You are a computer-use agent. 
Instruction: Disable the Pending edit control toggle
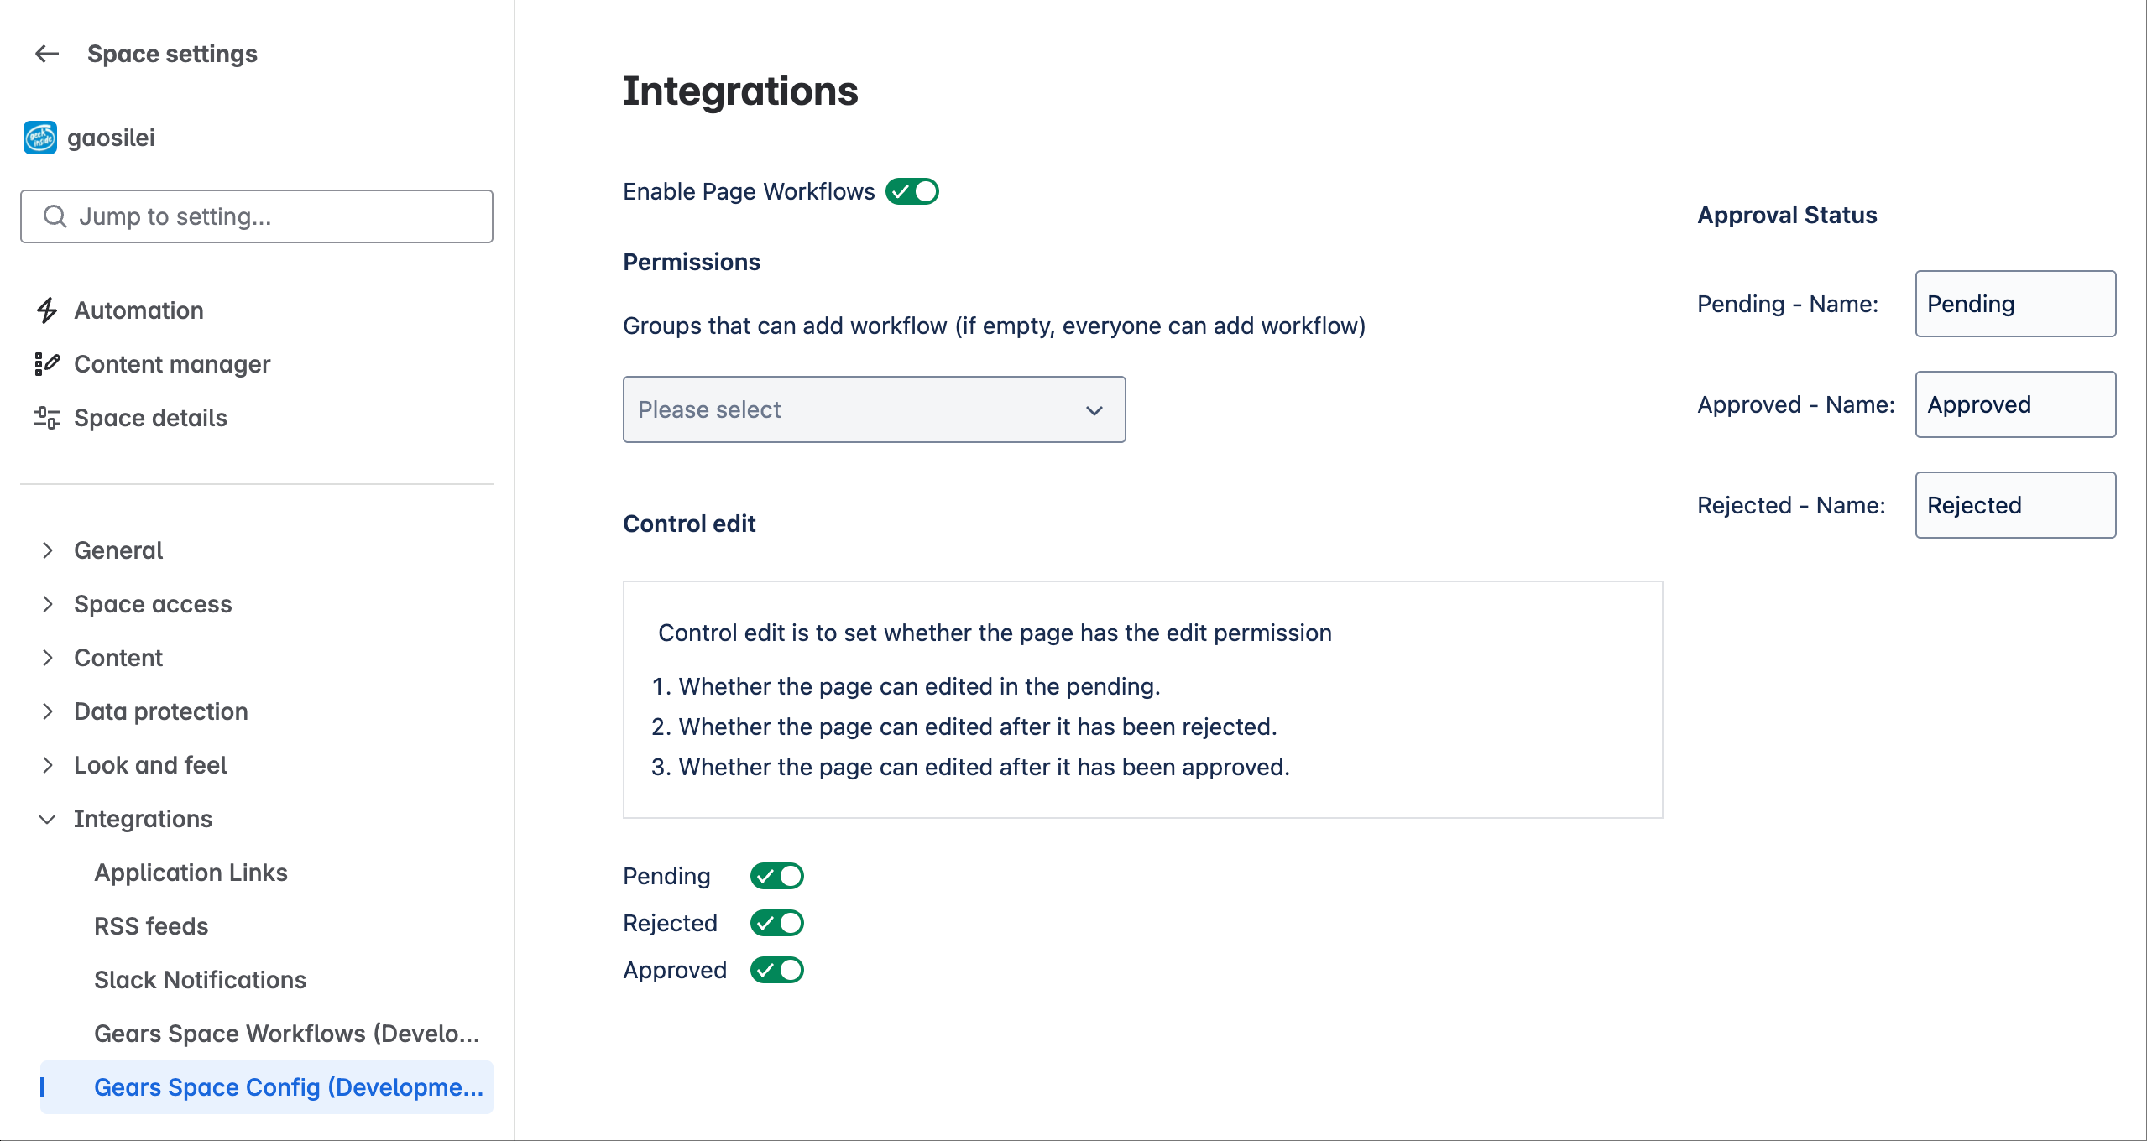[x=777, y=876]
